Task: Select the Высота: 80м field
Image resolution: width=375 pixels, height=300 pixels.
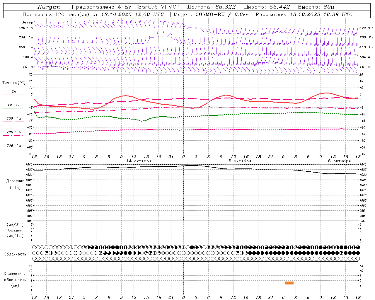Action: point(316,7)
